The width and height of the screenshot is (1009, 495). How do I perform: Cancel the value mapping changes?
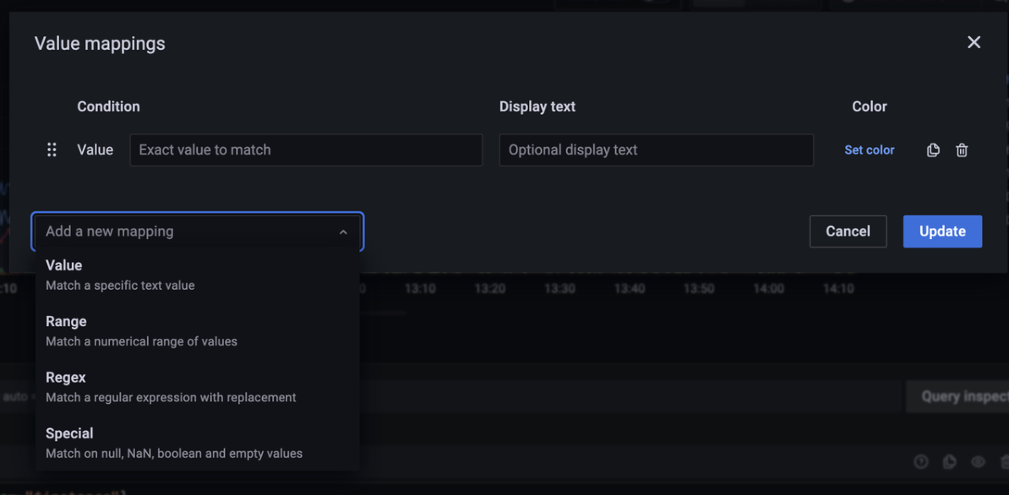click(x=848, y=231)
